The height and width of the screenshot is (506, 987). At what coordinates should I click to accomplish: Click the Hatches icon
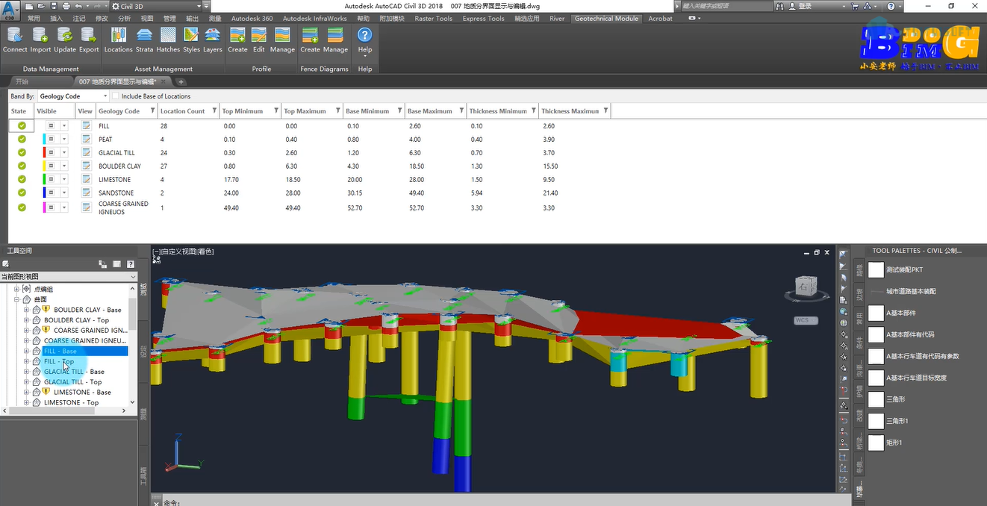pos(168,40)
